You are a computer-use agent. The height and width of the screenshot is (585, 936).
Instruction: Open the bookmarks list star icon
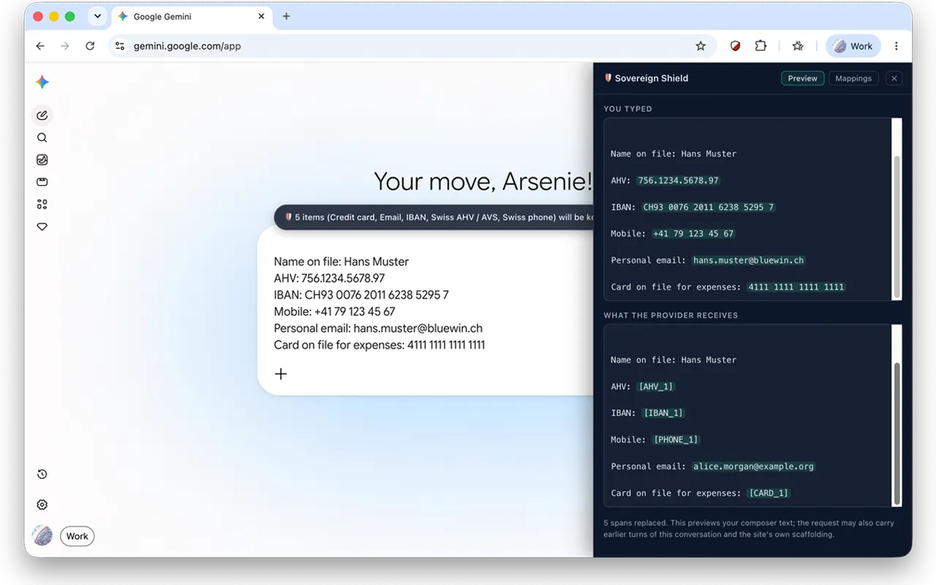click(x=798, y=46)
